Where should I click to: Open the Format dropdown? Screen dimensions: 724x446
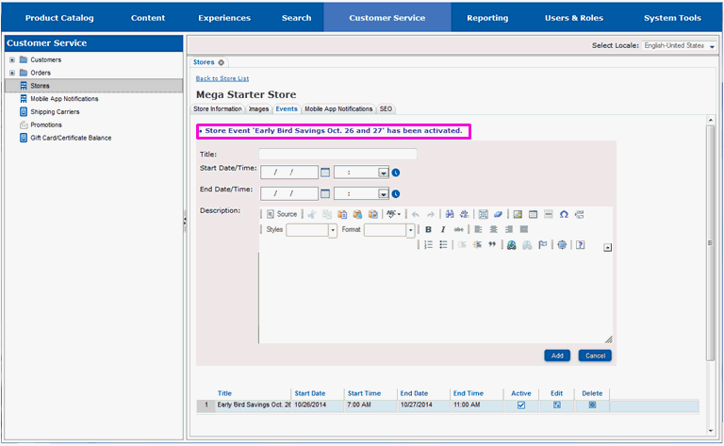[410, 230]
